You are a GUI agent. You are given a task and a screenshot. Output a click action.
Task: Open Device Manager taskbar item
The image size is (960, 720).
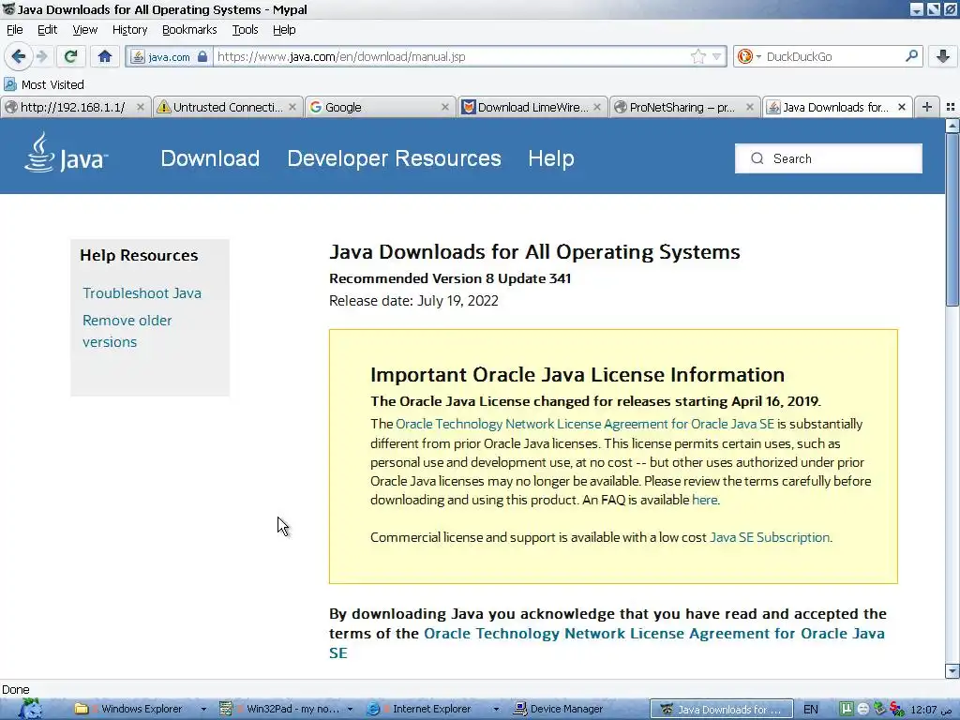coord(559,709)
